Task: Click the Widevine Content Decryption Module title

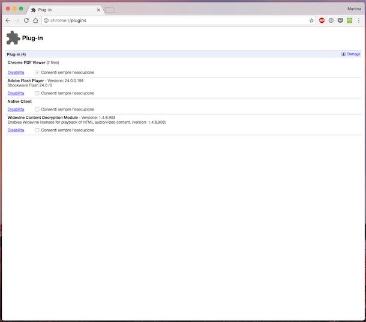Action: pyautogui.click(x=43, y=118)
